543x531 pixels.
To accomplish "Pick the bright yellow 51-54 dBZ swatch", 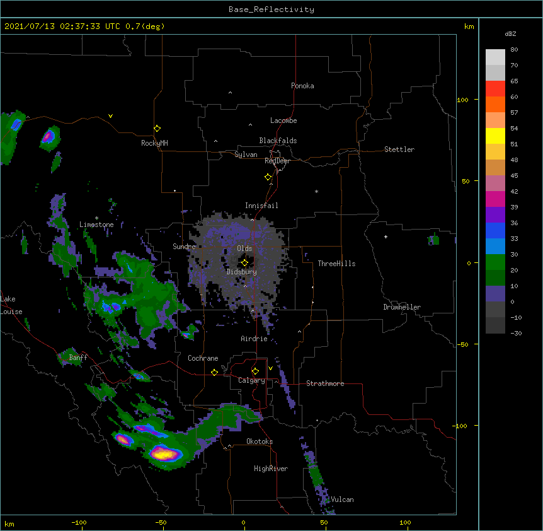I will pos(495,136).
